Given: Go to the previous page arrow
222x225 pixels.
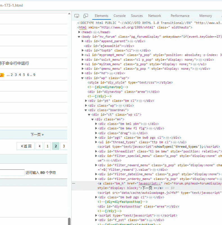Looking at the screenshot, I should click(x=39, y=146).
